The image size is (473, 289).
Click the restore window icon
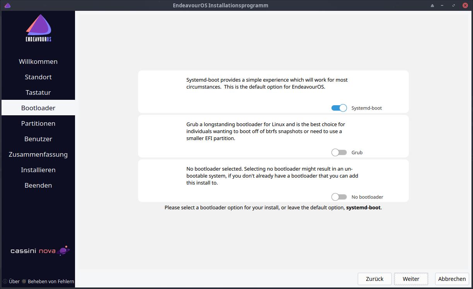453,5
